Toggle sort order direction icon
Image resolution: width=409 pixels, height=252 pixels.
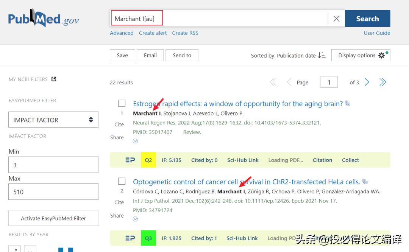point(322,55)
